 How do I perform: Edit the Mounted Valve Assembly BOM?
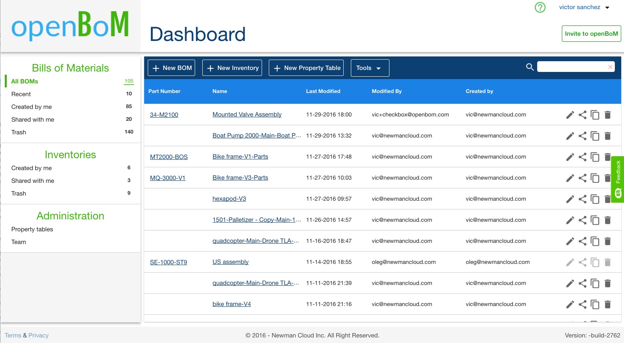click(x=570, y=115)
